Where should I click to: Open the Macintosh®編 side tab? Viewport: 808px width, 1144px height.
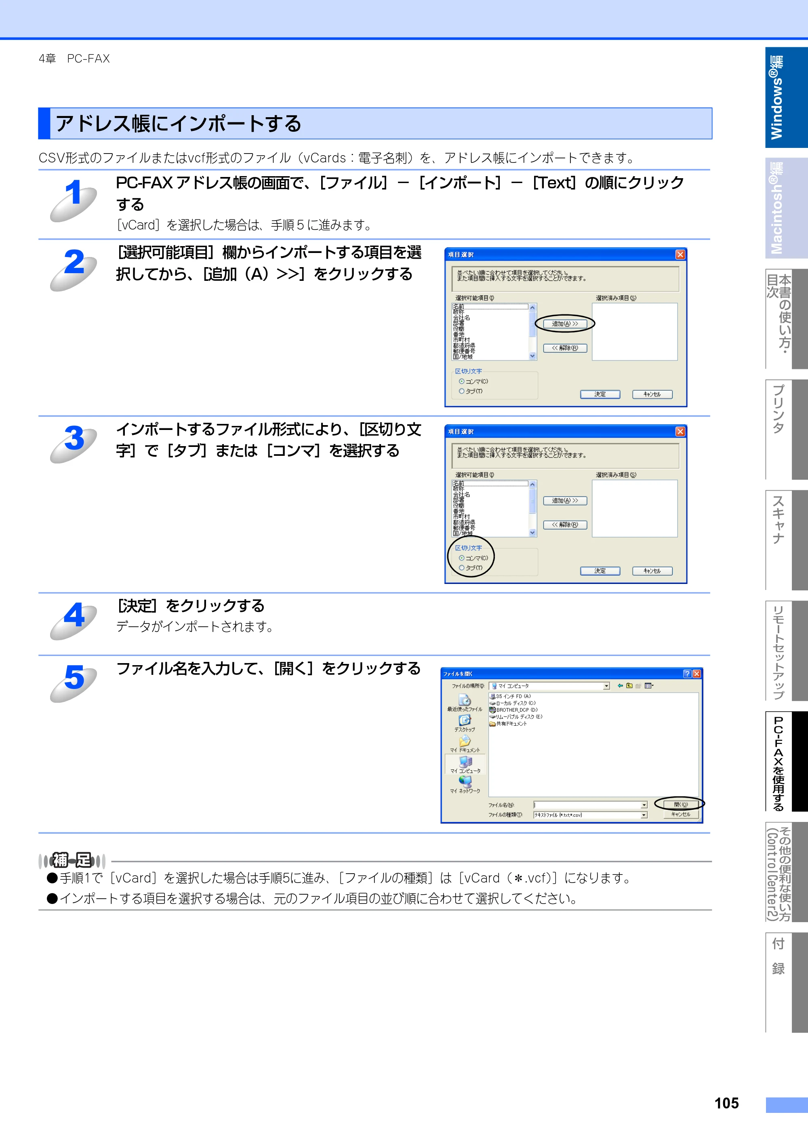786,208
